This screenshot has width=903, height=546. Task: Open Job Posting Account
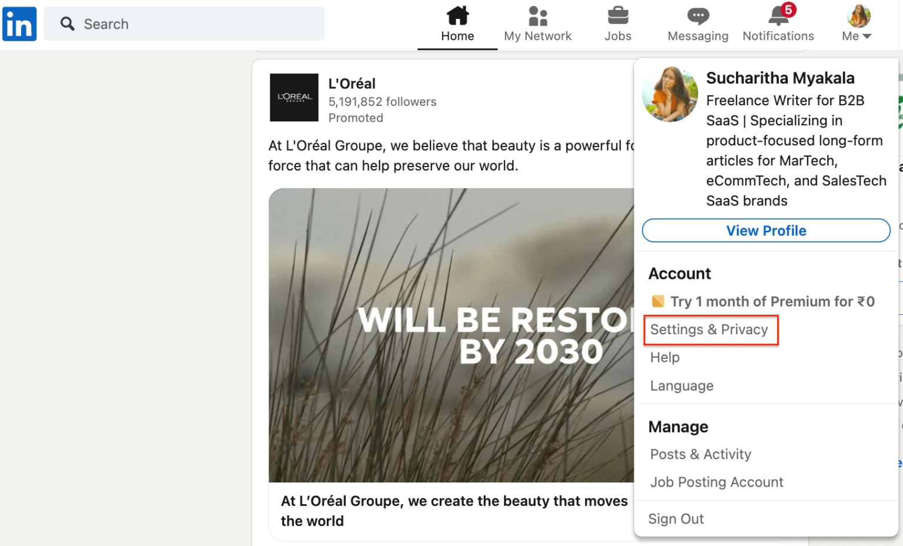click(x=716, y=482)
